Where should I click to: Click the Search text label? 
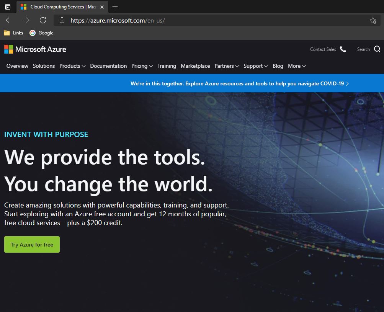point(363,49)
